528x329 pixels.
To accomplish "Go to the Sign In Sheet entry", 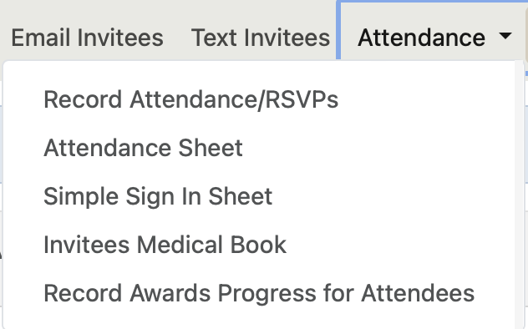I will pyautogui.click(x=158, y=196).
